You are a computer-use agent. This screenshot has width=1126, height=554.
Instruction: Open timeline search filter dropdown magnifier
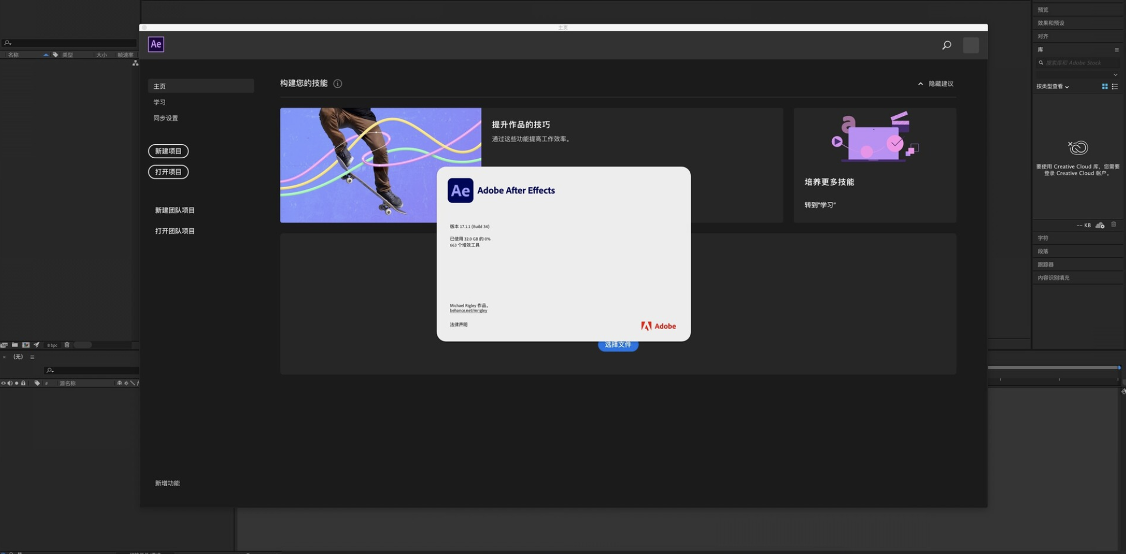point(50,370)
